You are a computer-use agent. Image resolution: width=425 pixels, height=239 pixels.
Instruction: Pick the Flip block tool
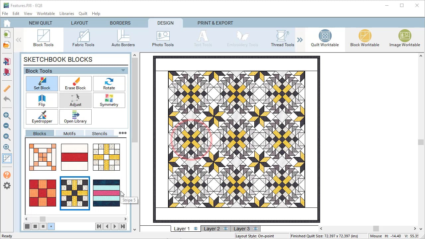click(42, 100)
